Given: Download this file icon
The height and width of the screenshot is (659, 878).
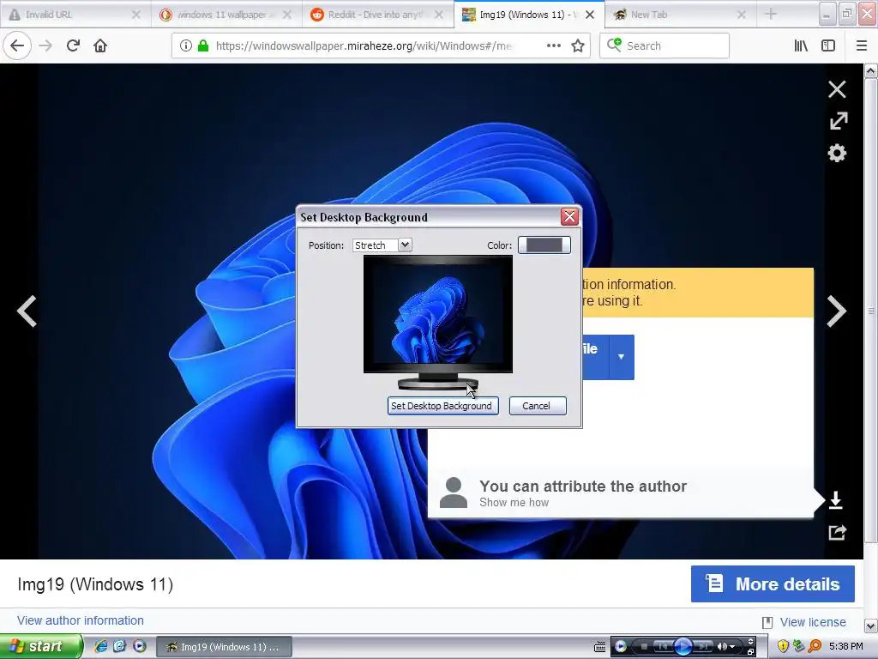Looking at the screenshot, I should point(835,499).
